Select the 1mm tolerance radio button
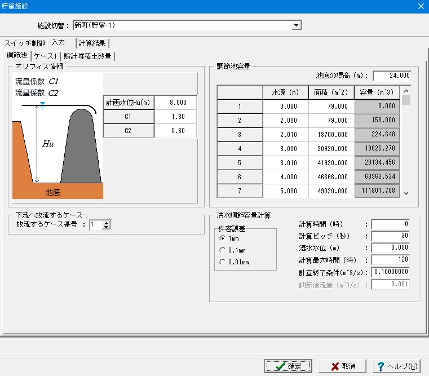 pos(223,238)
